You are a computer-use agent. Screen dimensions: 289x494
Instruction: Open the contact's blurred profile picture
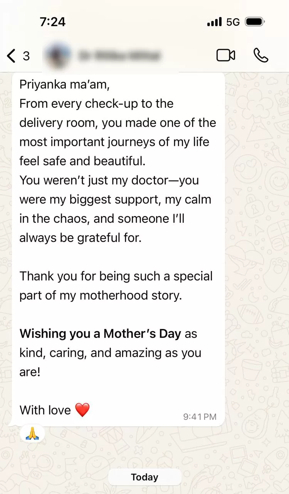pyautogui.click(x=58, y=56)
